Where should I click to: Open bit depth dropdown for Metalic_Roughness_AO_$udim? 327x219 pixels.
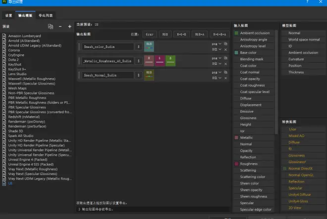(217, 63)
